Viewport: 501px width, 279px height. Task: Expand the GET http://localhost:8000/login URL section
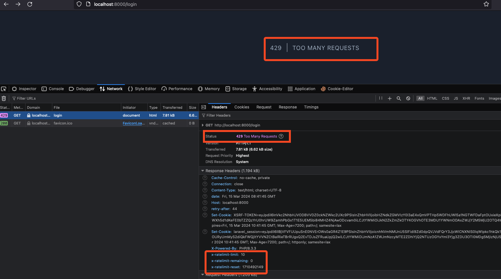(x=203, y=125)
